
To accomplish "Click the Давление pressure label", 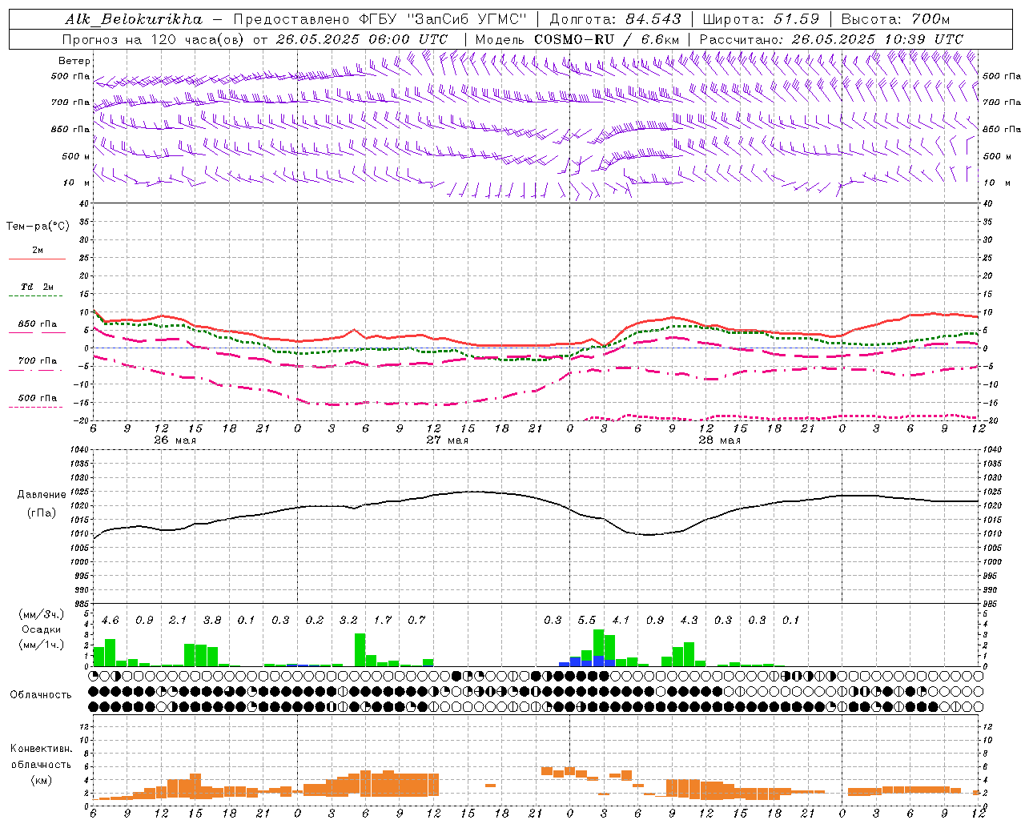I will 42,494.
